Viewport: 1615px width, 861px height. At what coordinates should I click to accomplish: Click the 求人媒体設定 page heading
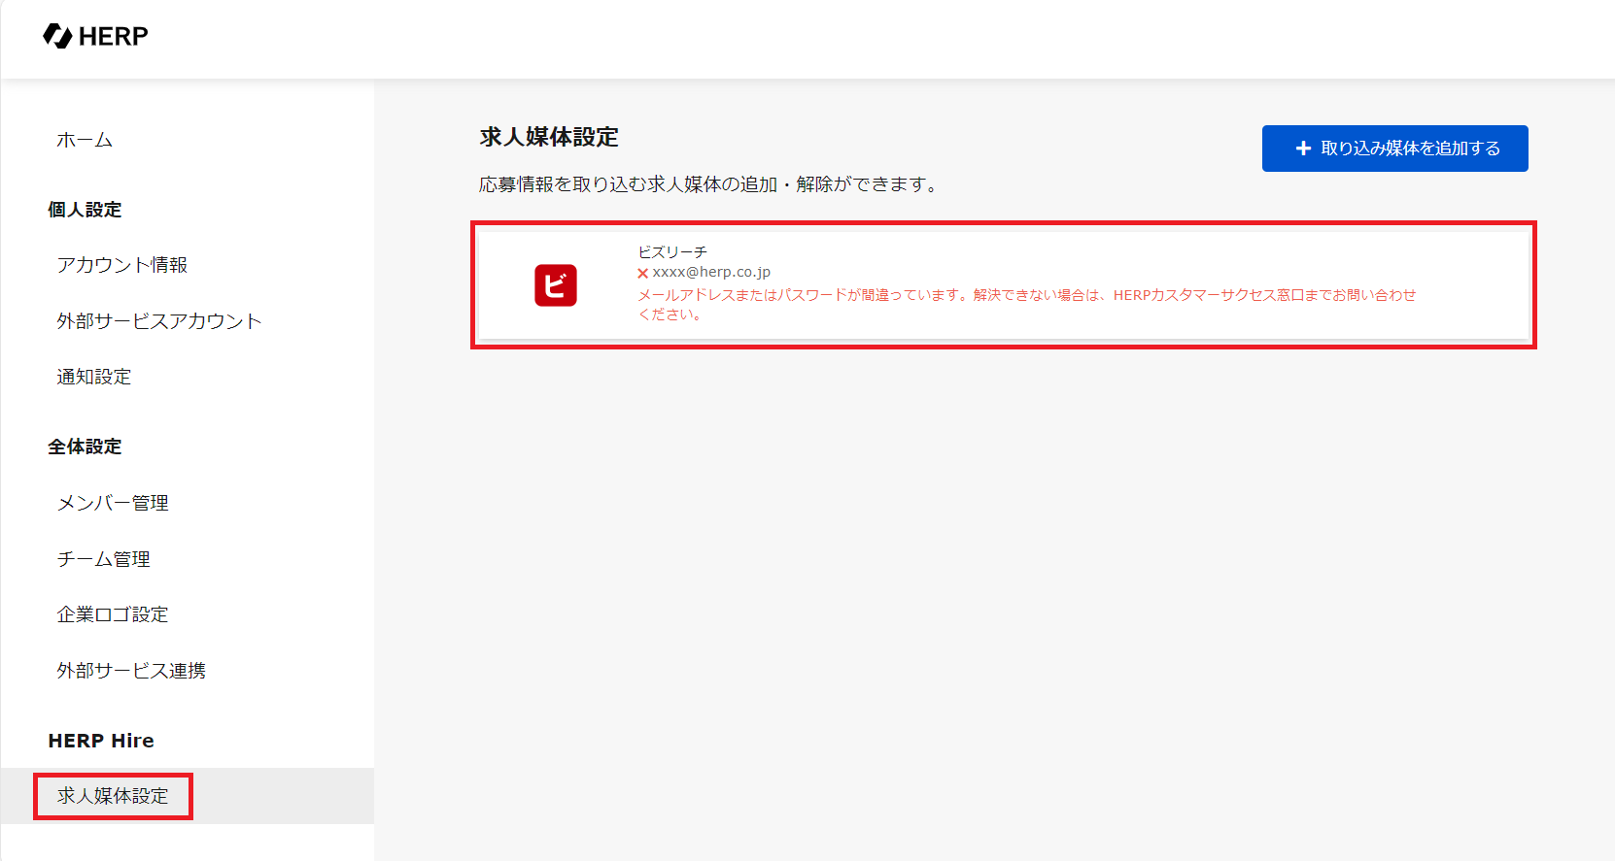(549, 137)
